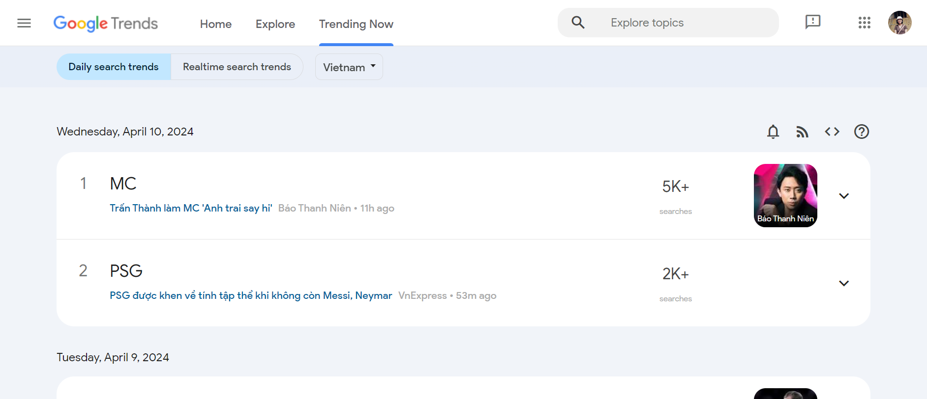This screenshot has height=399, width=927.
Task: Select the Trending Now tab
Action: [x=356, y=24]
